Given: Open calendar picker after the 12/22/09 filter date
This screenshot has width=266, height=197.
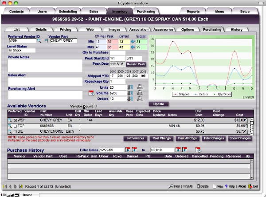Looking at the screenshot, I should (x=128, y=150).
